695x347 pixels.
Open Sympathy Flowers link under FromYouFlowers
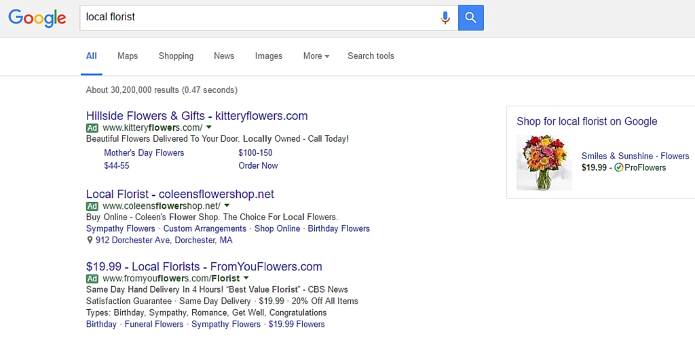pyautogui.click(x=226, y=325)
